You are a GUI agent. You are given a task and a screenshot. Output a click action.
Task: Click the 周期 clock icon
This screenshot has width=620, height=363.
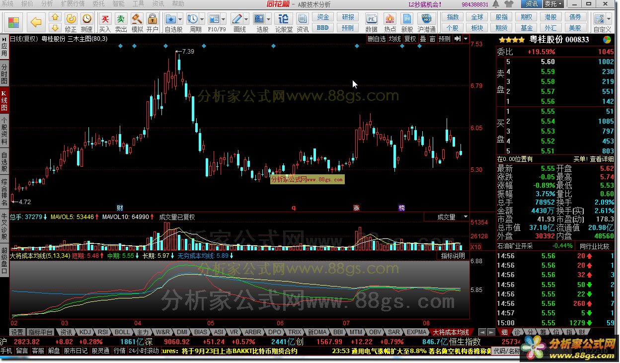tap(192, 20)
